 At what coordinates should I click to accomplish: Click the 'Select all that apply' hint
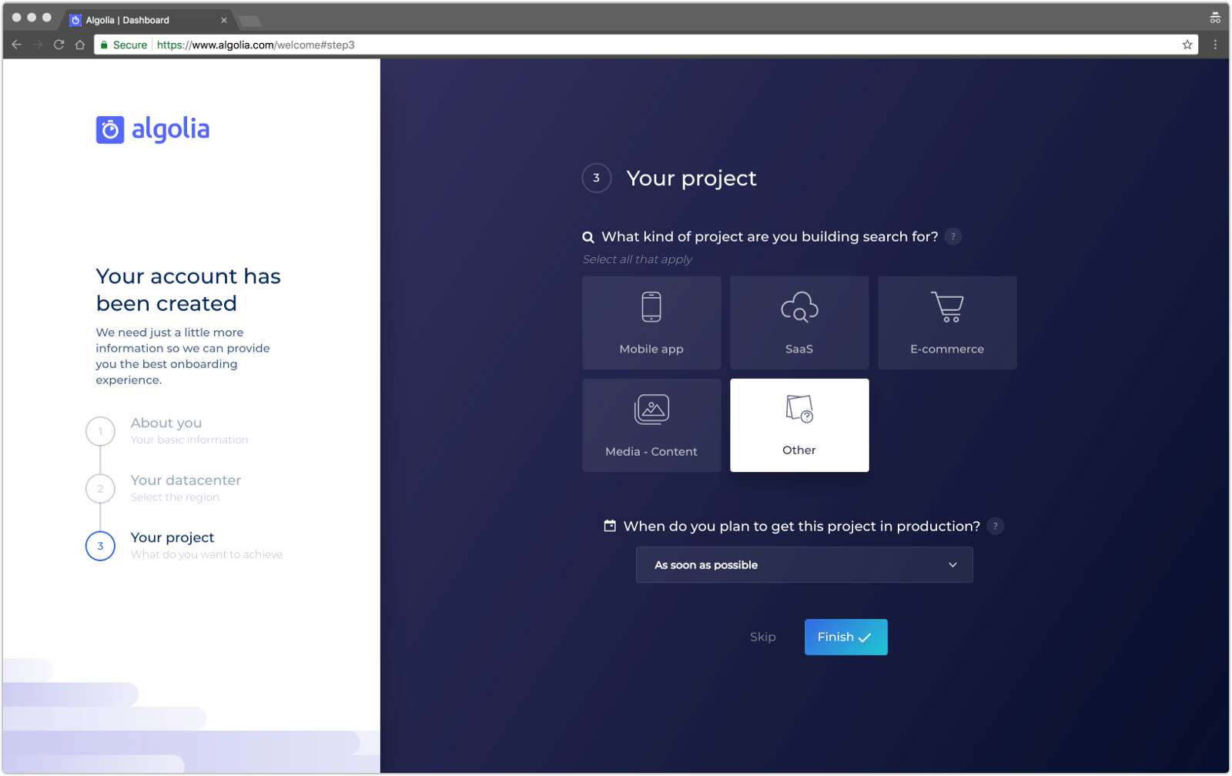638,259
